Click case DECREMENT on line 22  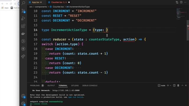tap(59, 68)
